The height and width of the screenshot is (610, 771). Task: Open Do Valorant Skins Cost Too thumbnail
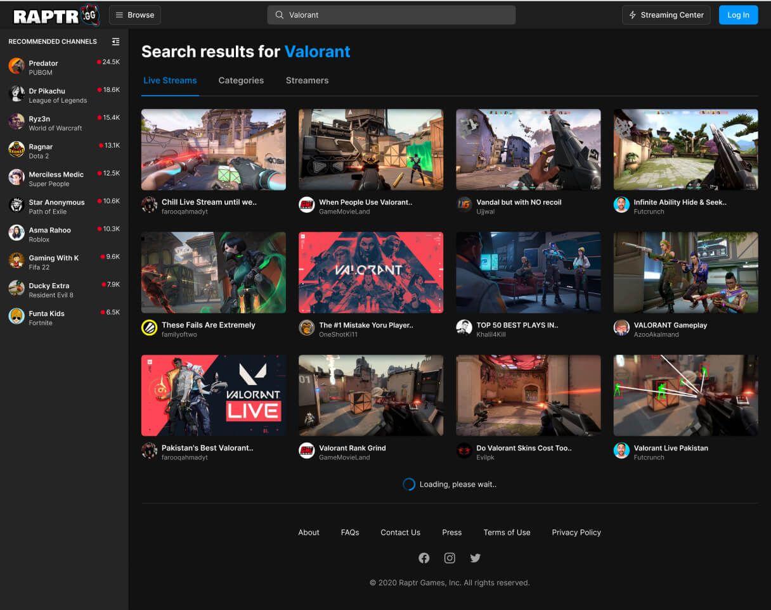pyautogui.click(x=528, y=395)
